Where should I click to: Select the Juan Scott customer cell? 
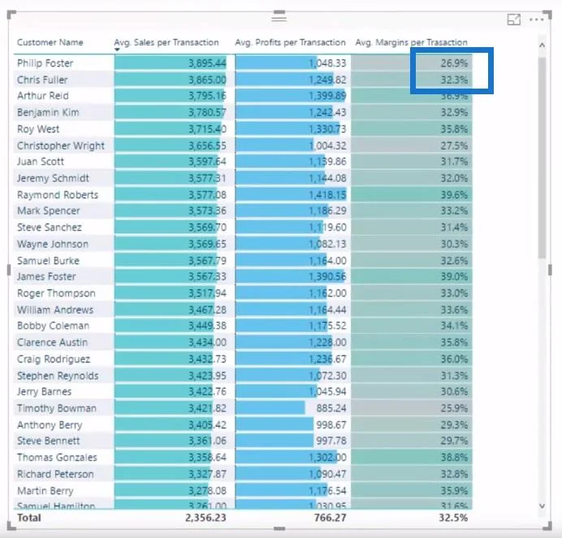coord(40,162)
